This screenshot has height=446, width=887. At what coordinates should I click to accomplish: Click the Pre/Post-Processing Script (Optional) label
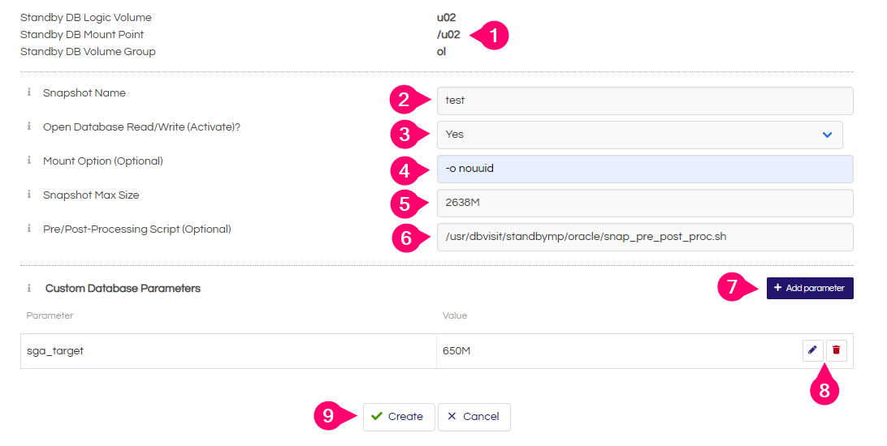[x=137, y=229]
